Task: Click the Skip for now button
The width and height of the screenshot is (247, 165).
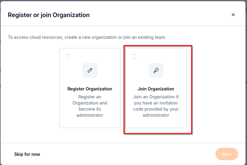Action: click(x=27, y=154)
